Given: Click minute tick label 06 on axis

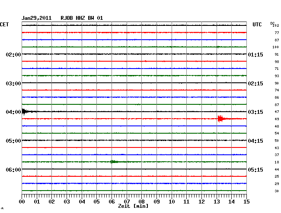Looking at the screenshot, I should (x=112, y=202).
